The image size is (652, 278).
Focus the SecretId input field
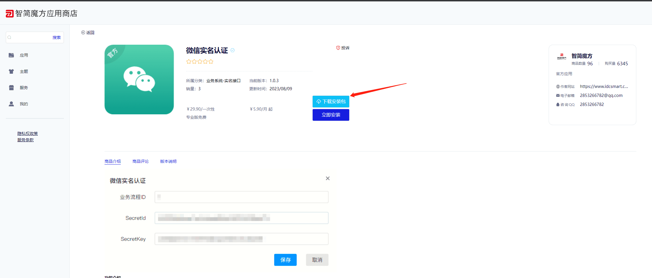pos(242,218)
